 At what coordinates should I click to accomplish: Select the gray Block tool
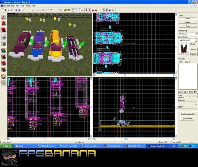point(3,44)
